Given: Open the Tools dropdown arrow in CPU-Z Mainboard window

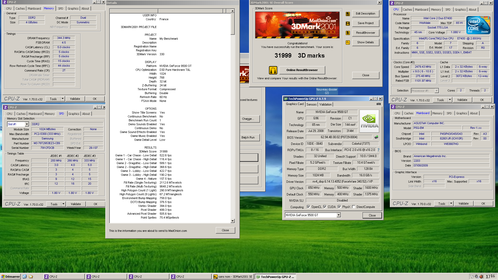Looking at the screenshot, I should click(451, 204).
